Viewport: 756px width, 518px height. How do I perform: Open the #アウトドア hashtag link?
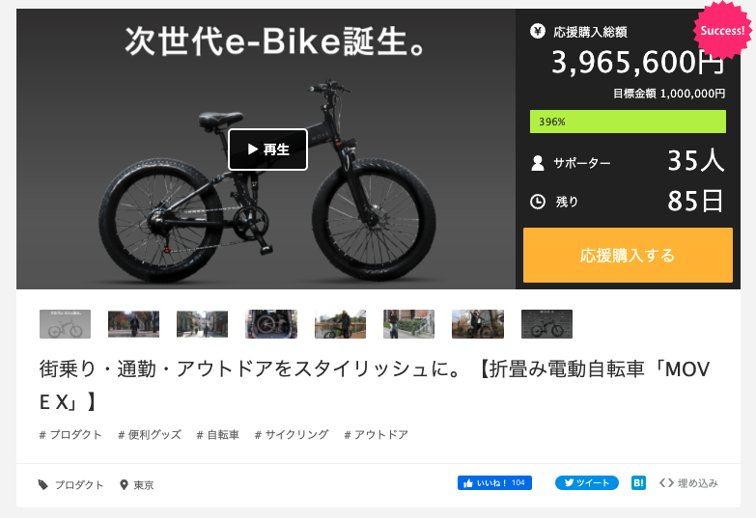click(x=377, y=435)
